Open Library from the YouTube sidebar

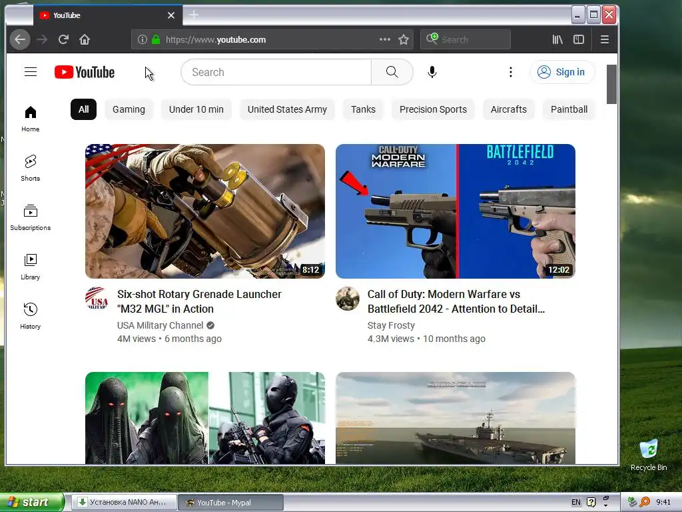(x=31, y=267)
